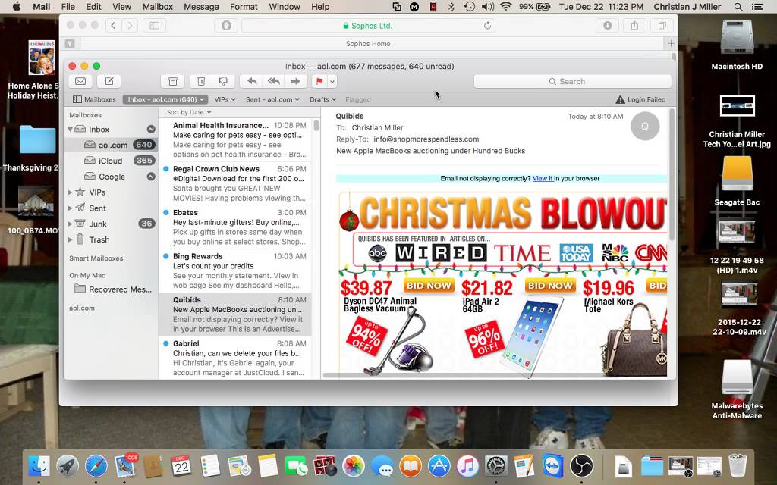Open the Animal Health Insurance email
Image resolution: width=777 pixels, height=485 pixels.
coord(235,140)
